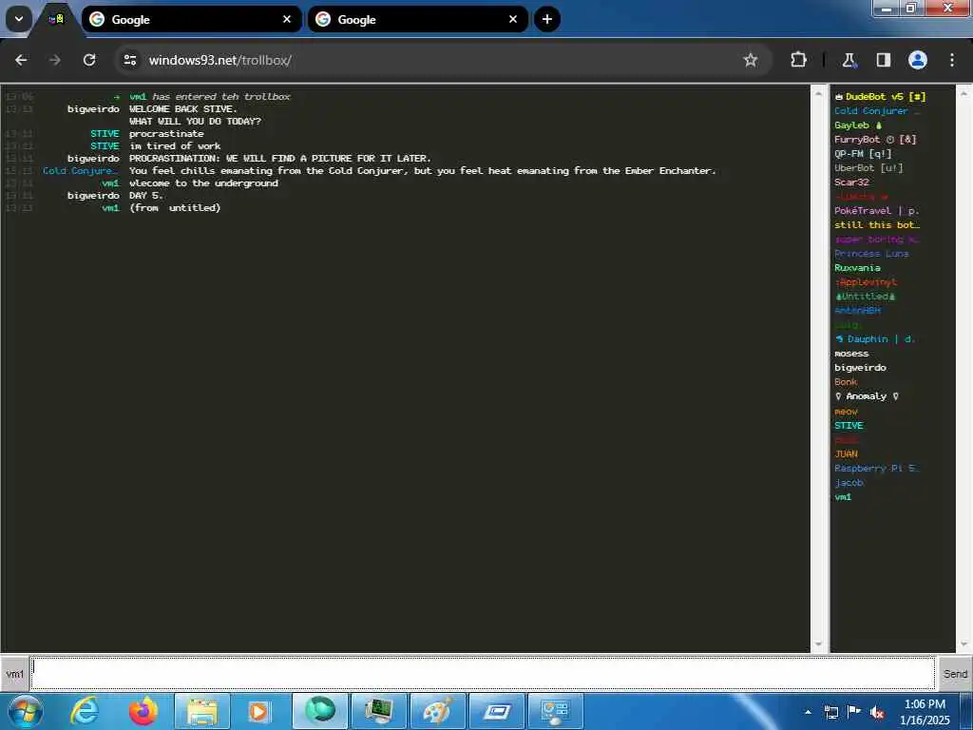Open the tab search dropdown chevron

pyautogui.click(x=19, y=19)
